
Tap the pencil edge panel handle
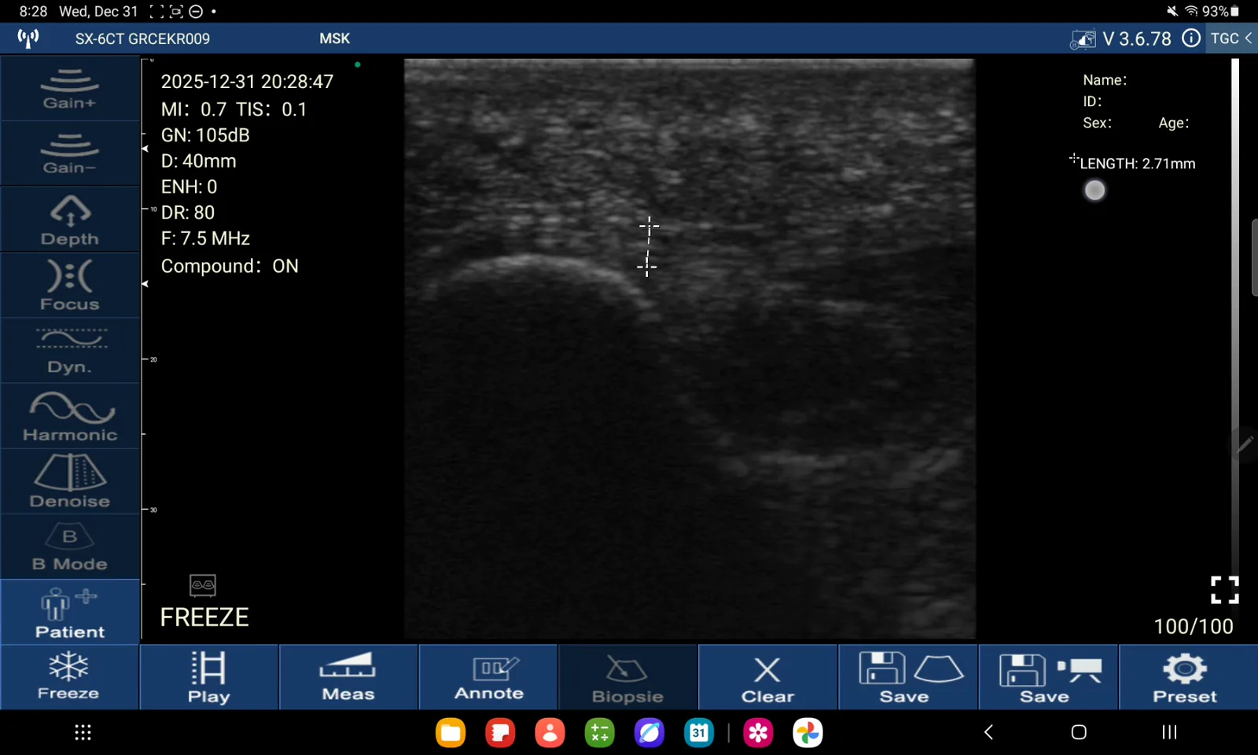pyautogui.click(x=1245, y=444)
